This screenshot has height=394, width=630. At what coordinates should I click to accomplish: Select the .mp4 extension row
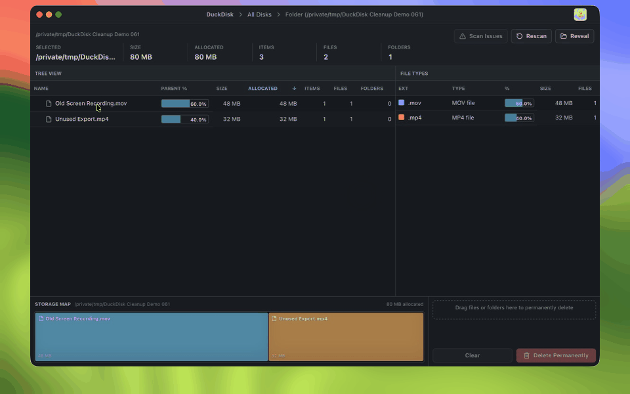coord(497,118)
